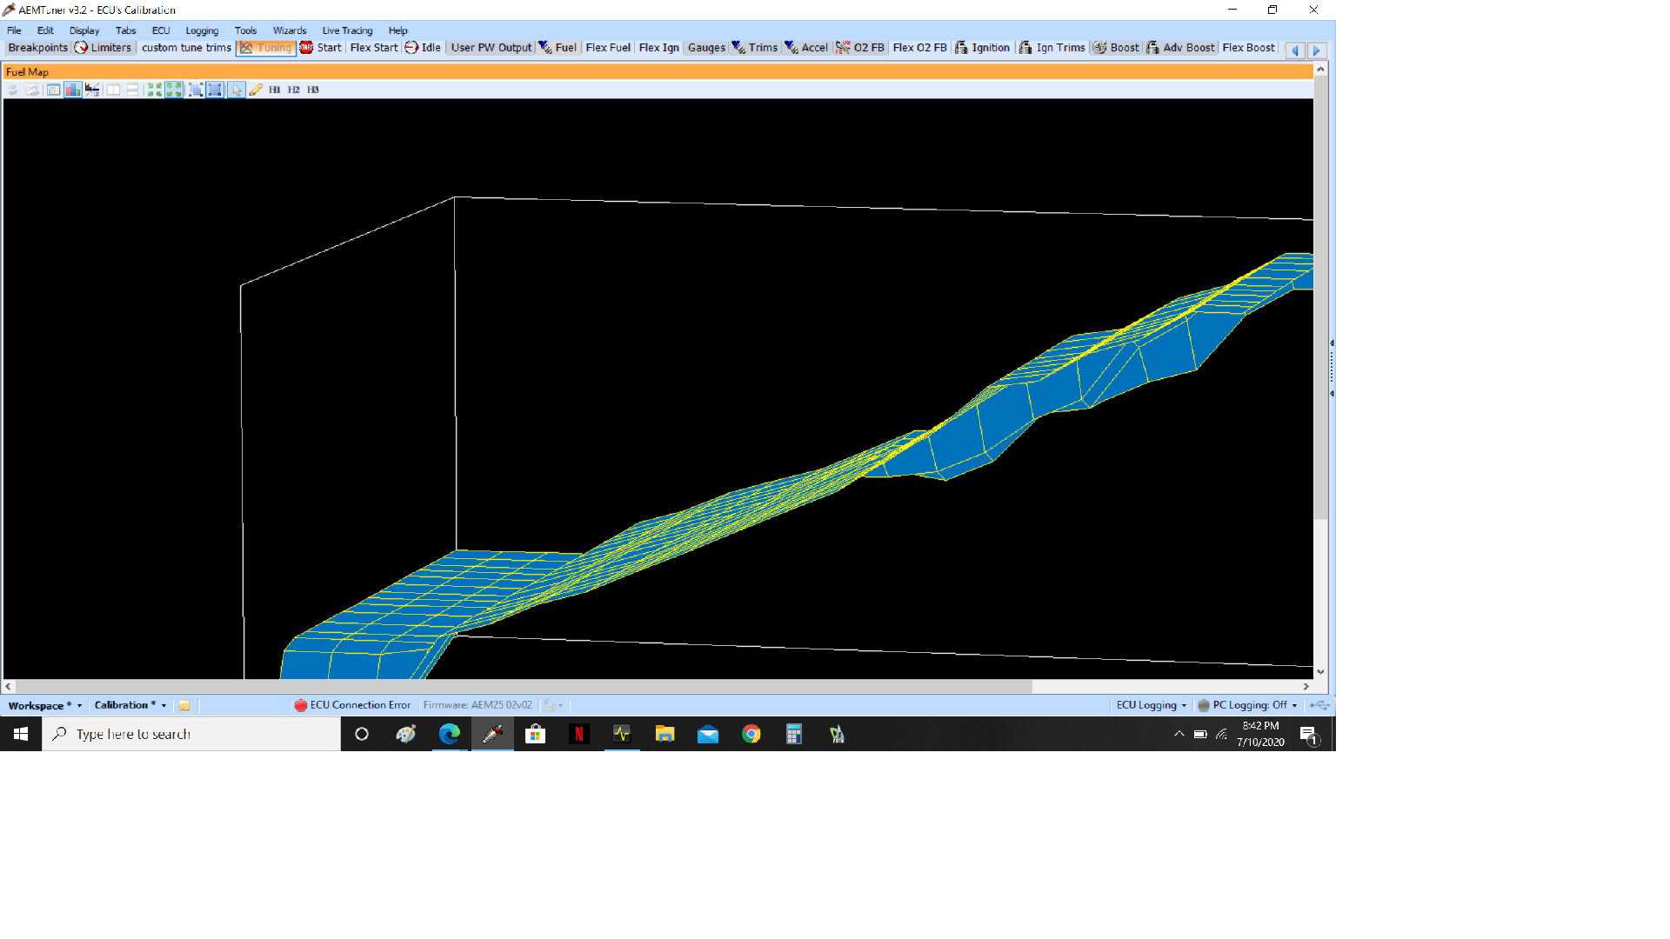The image size is (1670, 939).
Task: Select the table grid view icon
Action: pyautogui.click(x=53, y=90)
